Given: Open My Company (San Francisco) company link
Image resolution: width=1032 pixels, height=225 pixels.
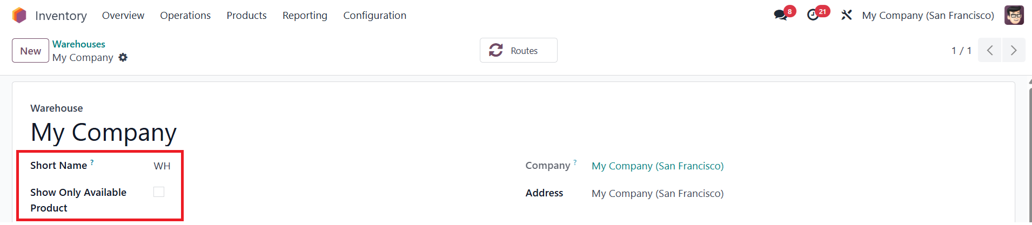Looking at the screenshot, I should (658, 166).
